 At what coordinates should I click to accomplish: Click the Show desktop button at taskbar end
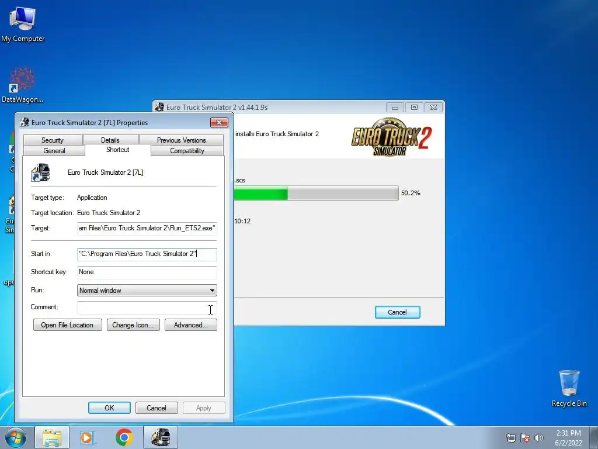point(594,437)
